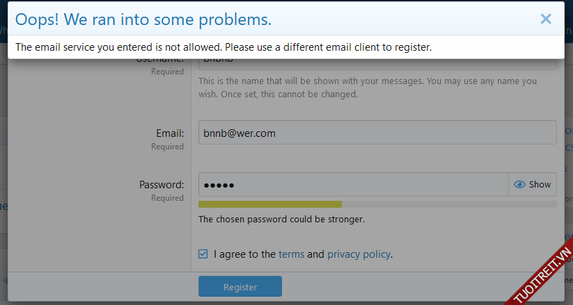Click the email service not allowed message
Viewport: 573px width, 305px height.
click(223, 47)
